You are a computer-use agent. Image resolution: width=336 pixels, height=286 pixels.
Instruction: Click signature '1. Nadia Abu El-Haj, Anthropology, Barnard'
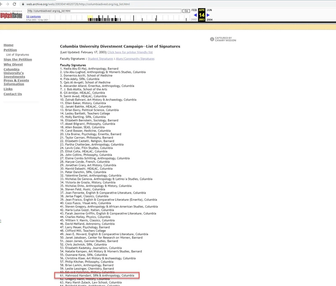pyautogui.click(x=89, y=68)
